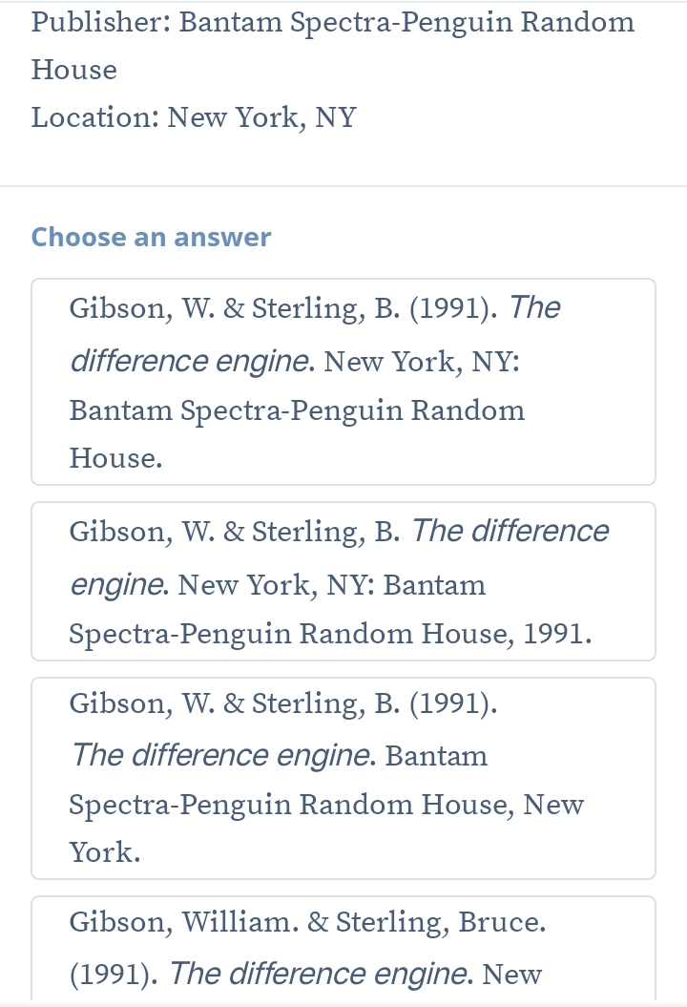The image size is (687, 1007).
Task: Click italic "The difference engine." in the fourth answer
Action: [x=323, y=975]
